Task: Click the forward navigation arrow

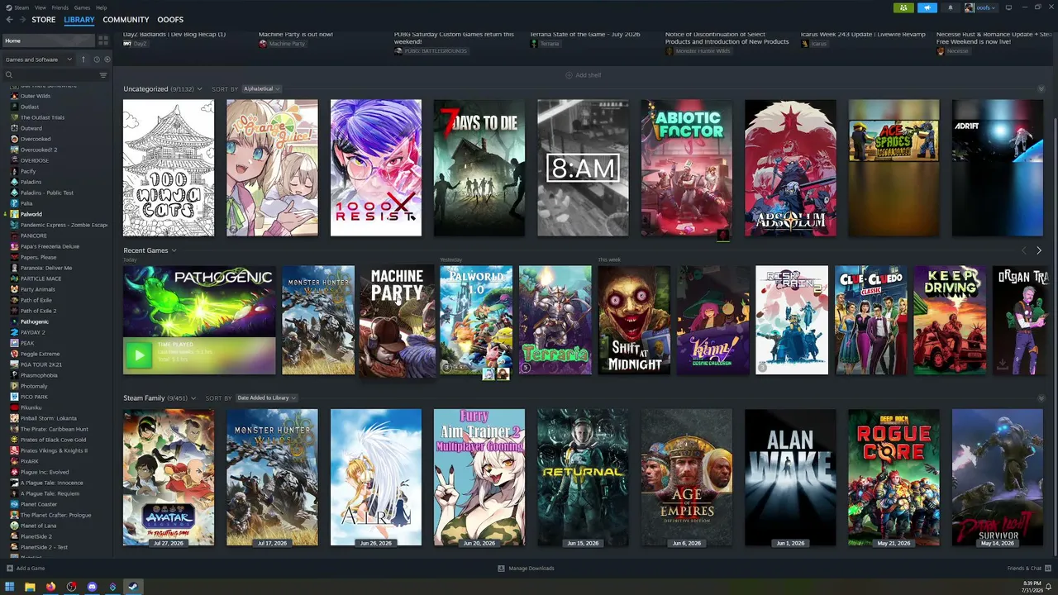Action: [22, 20]
